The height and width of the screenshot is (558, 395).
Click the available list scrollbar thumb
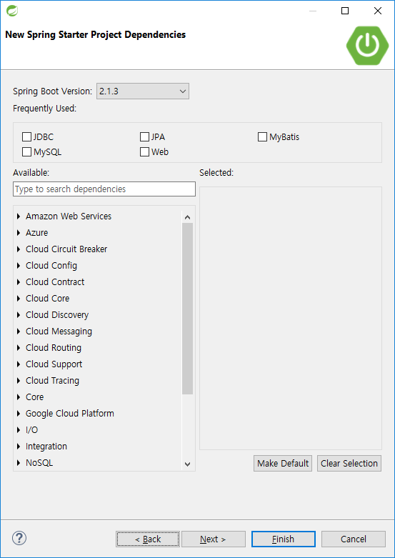coord(188,309)
